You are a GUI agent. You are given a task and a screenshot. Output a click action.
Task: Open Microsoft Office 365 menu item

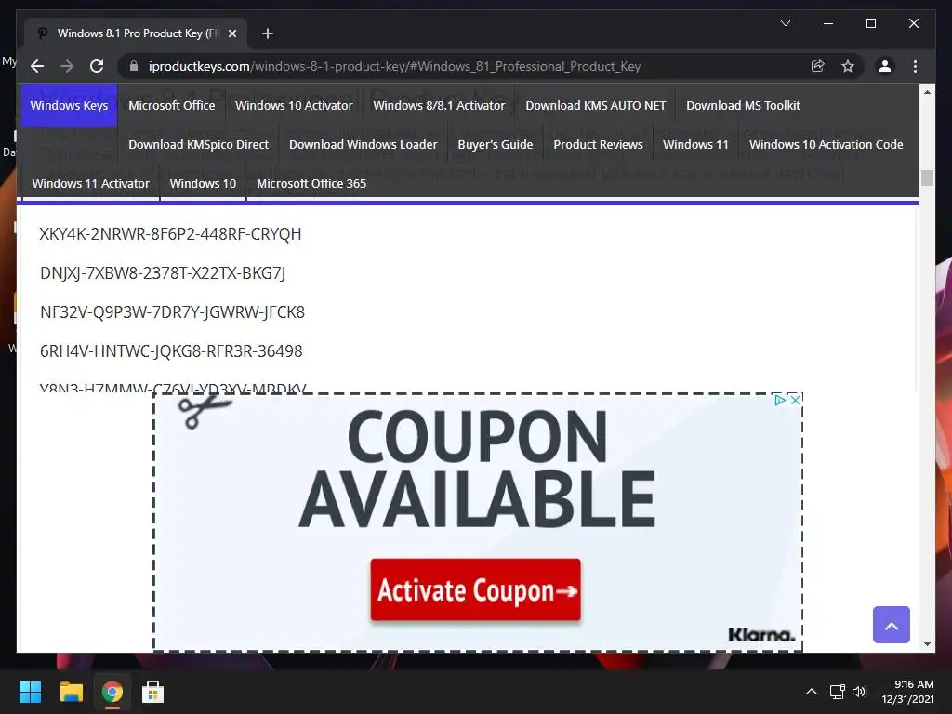point(311,183)
